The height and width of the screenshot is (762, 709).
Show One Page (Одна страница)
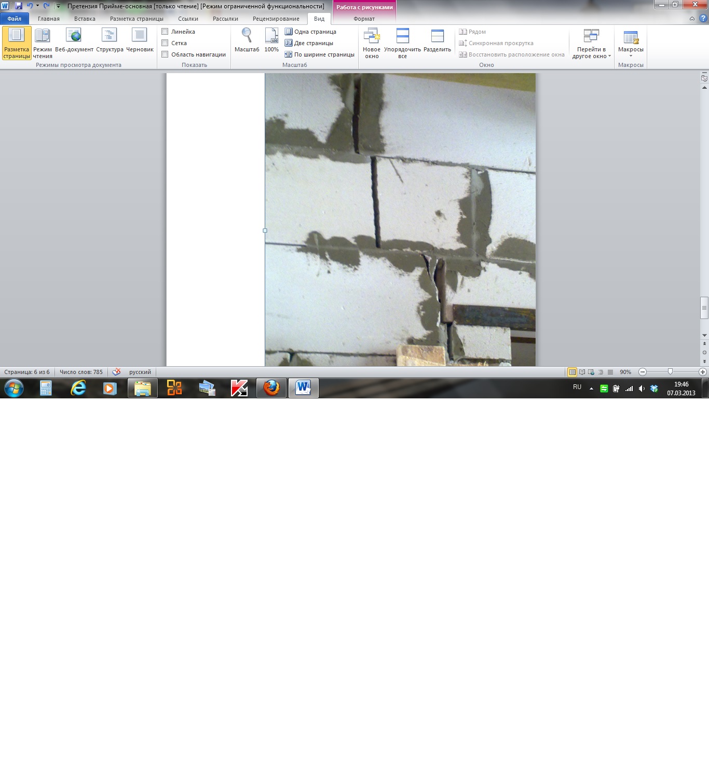pyautogui.click(x=310, y=32)
